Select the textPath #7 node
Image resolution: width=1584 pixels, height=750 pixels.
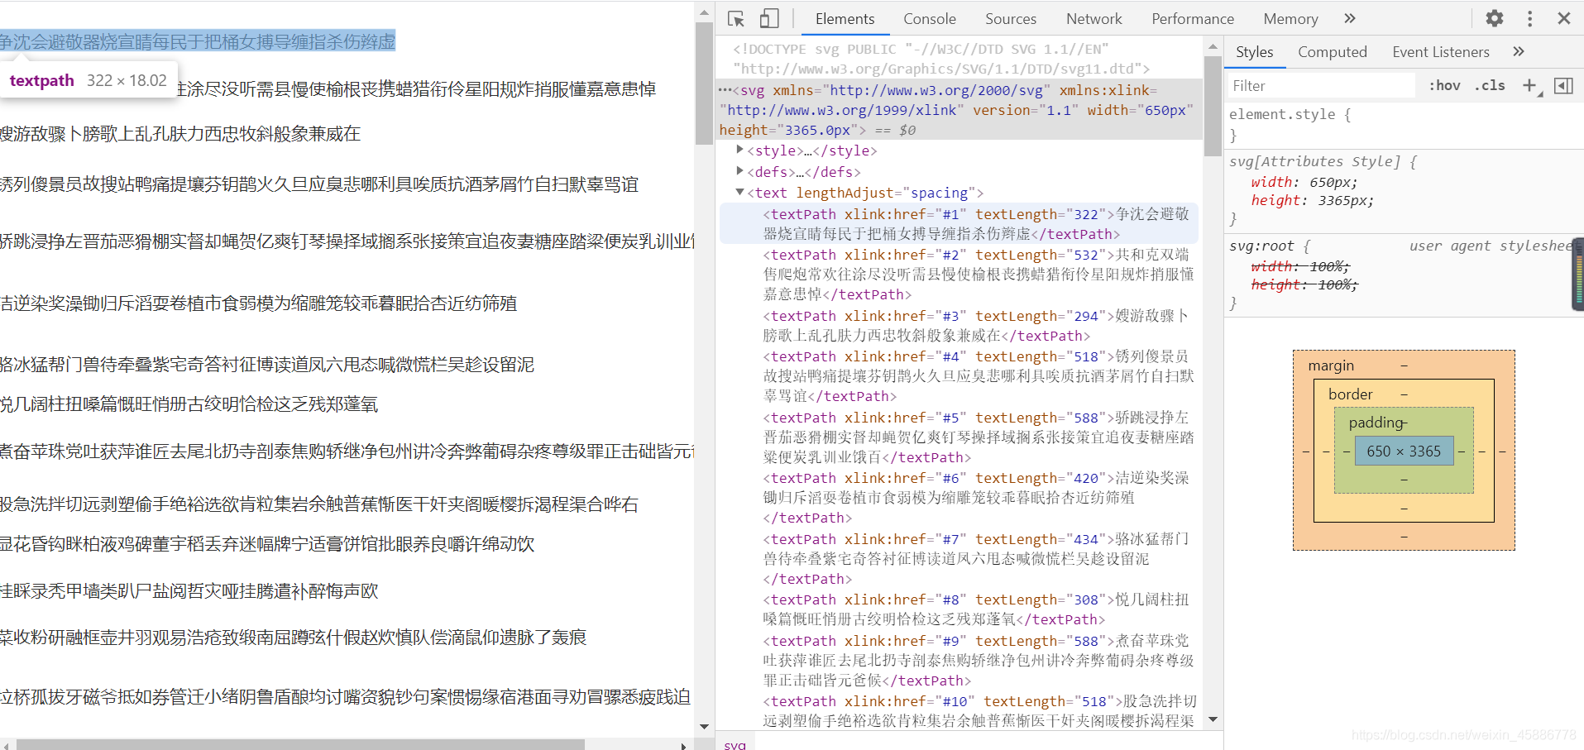958,559
